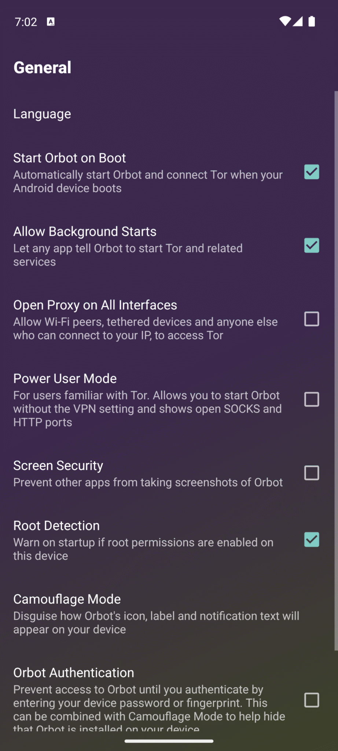Enable Power User Mode
Viewport: 338px width, 751px height.
point(311,399)
